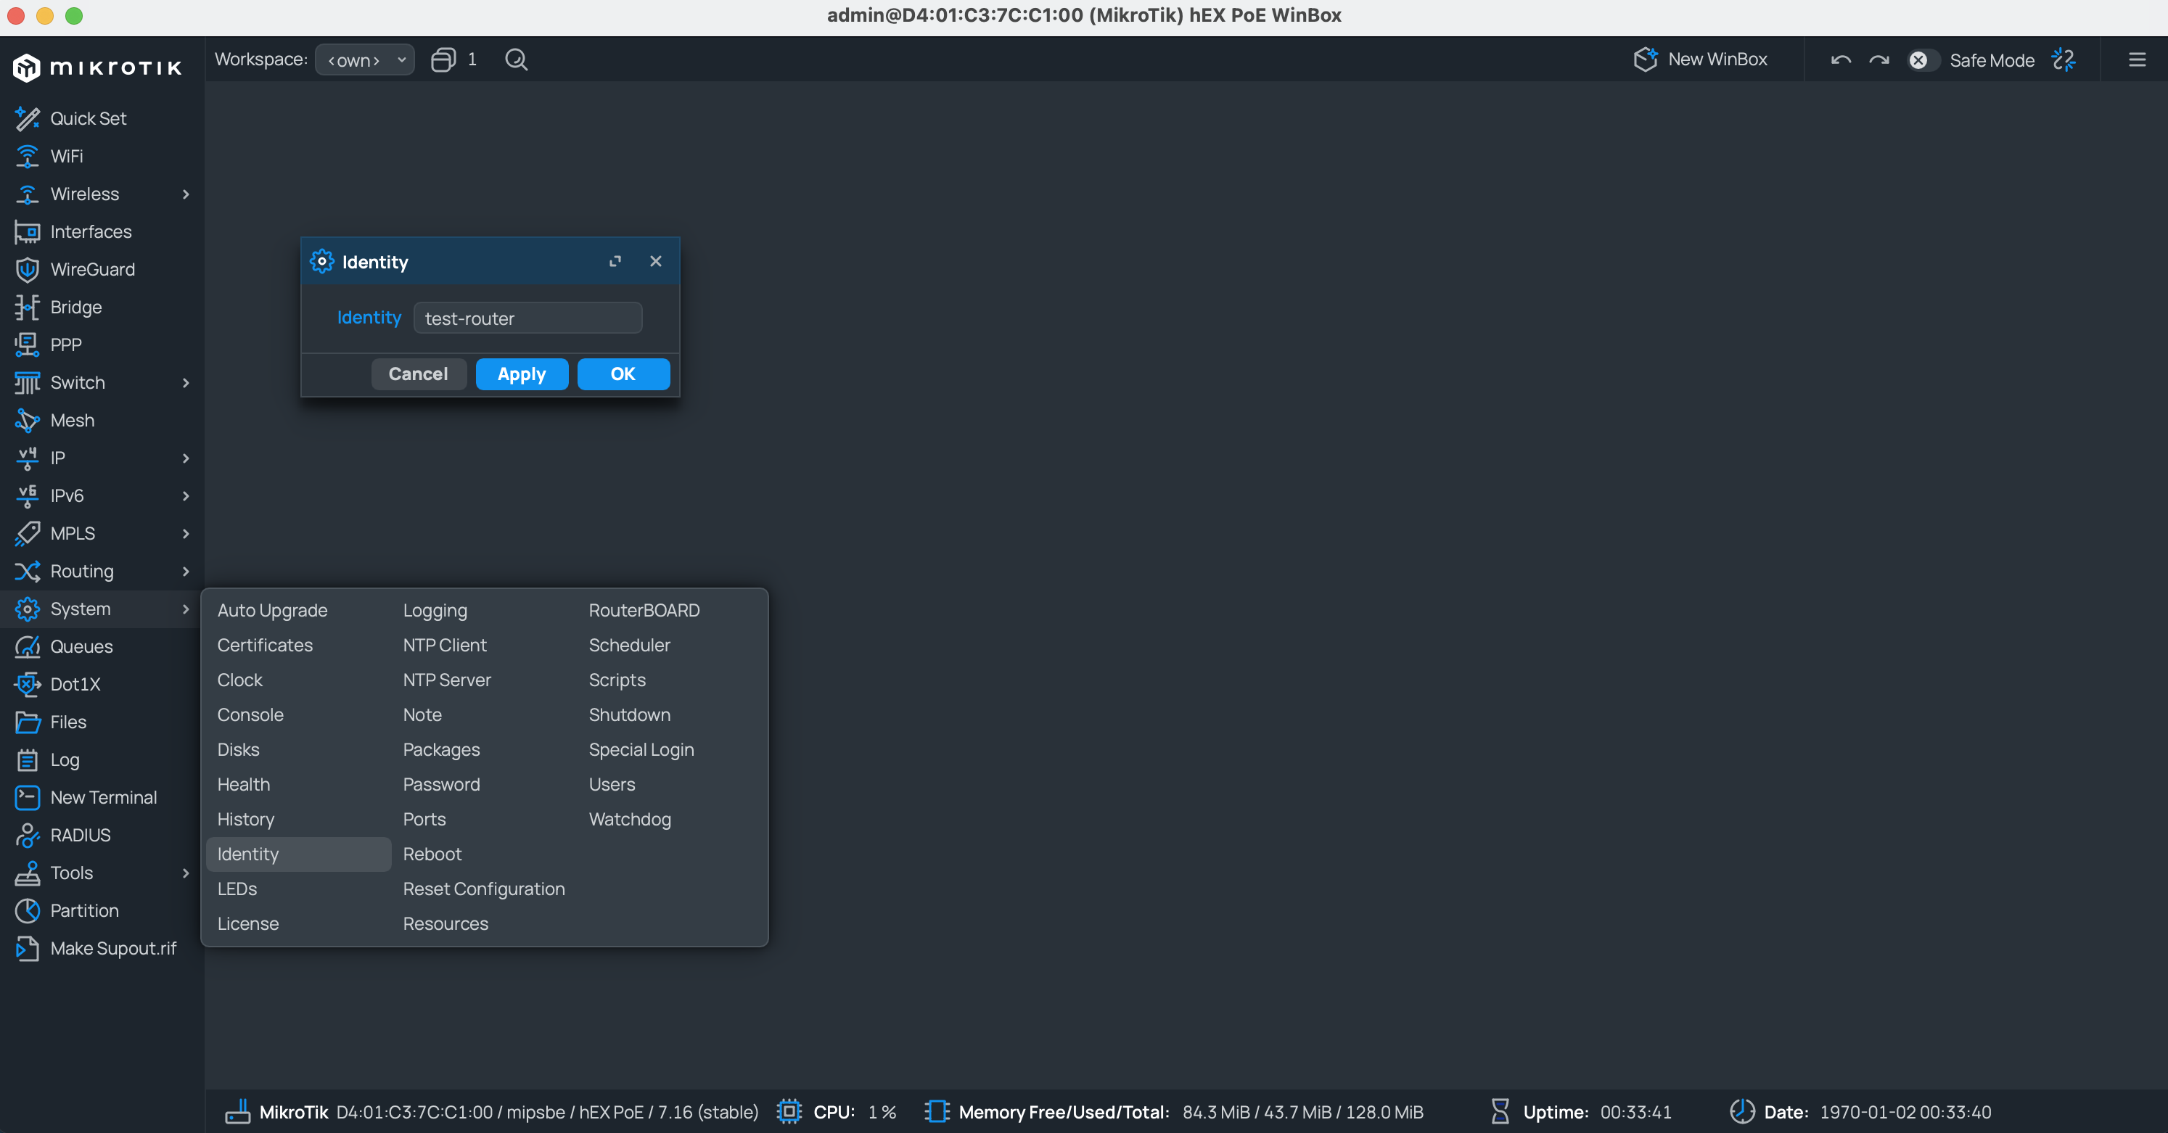Click New WinBox label

pos(1717,59)
